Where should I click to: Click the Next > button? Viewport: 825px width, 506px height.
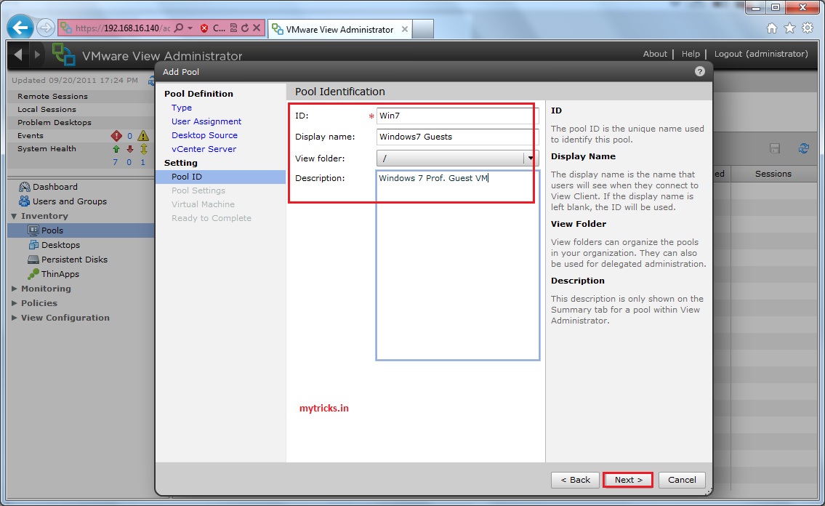(x=628, y=480)
